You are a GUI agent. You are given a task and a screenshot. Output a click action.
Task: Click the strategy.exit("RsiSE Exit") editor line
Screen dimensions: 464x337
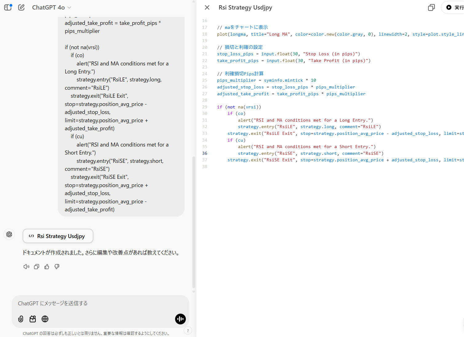(x=346, y=160)
